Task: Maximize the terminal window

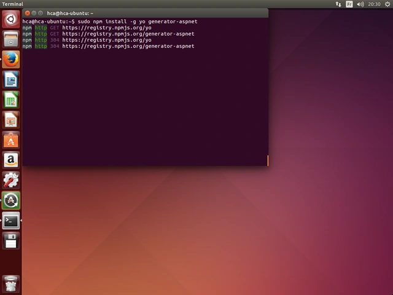Action: [41, 13]
